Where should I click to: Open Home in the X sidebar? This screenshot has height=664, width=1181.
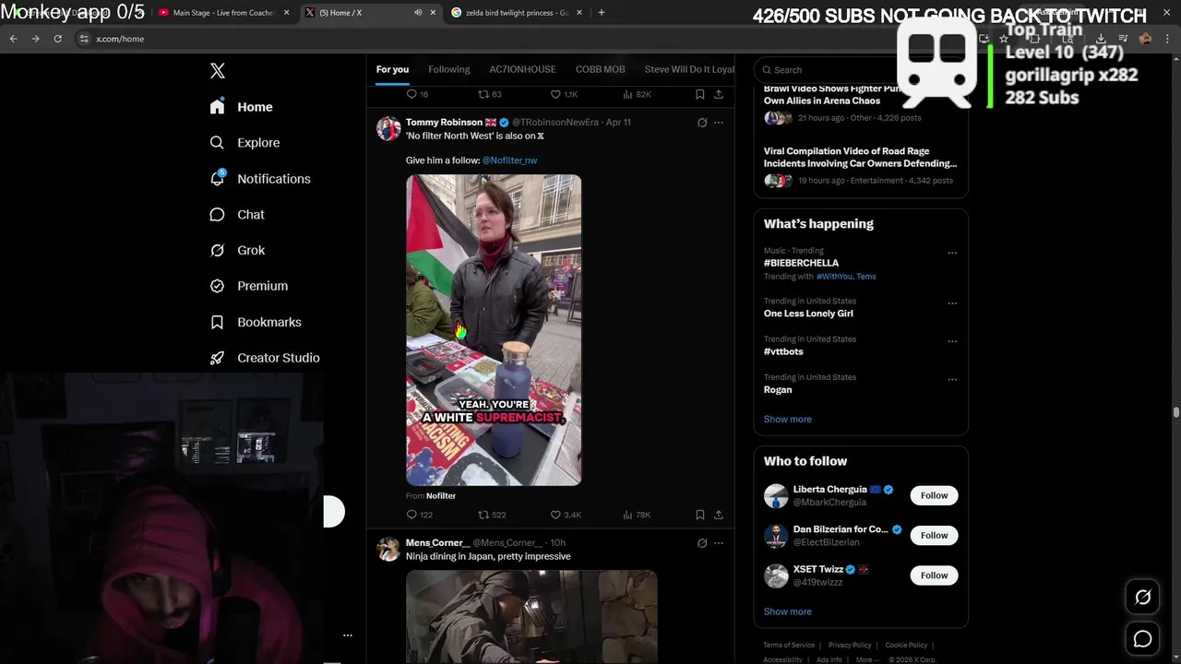(241, 107)
